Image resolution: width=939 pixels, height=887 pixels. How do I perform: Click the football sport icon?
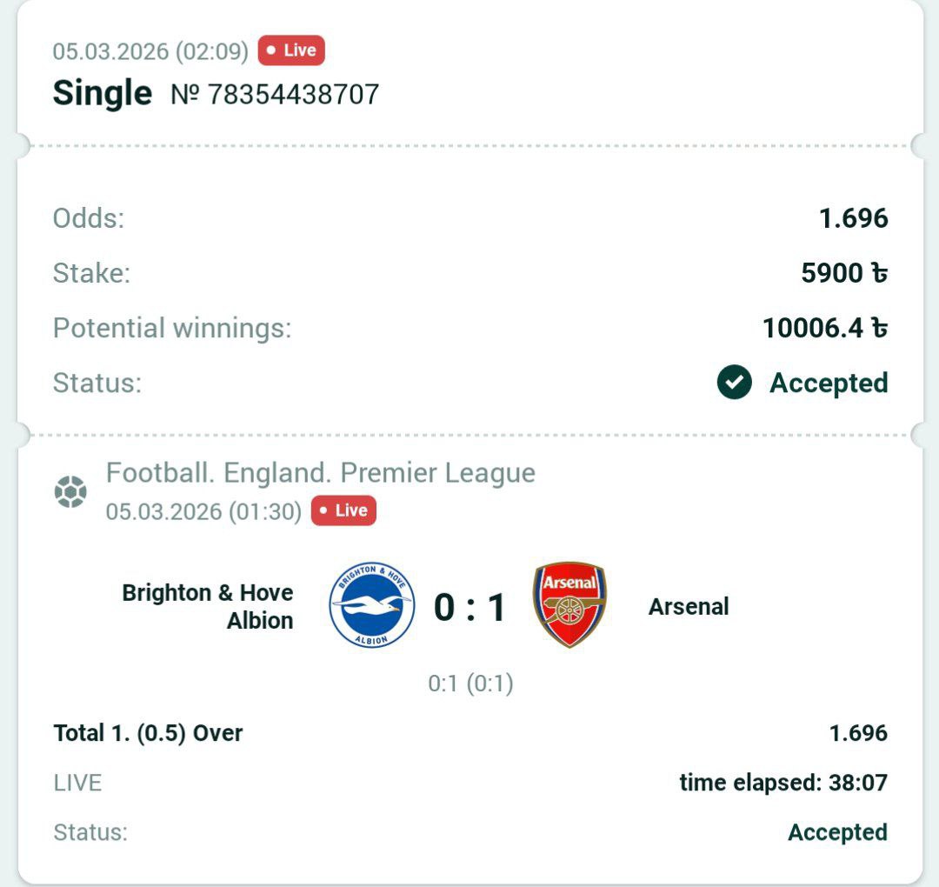pyautogui.click(x=70, y=491)
